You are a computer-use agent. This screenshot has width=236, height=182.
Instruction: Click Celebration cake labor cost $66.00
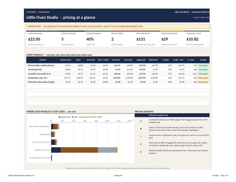(80, 78)
